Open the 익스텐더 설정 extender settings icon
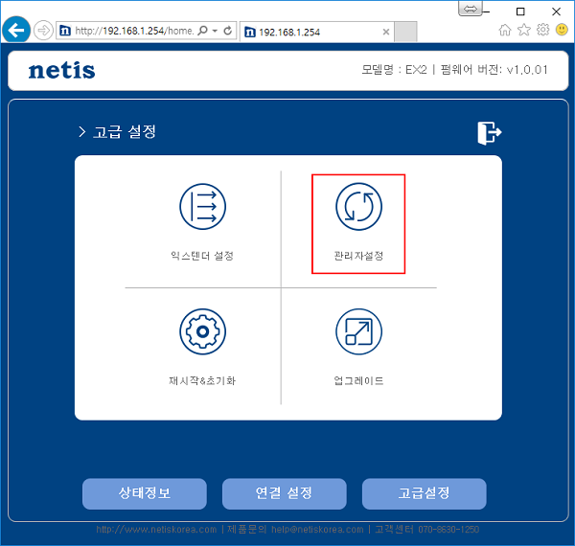This screenshot has height=546, width=575. coord(203,207)
